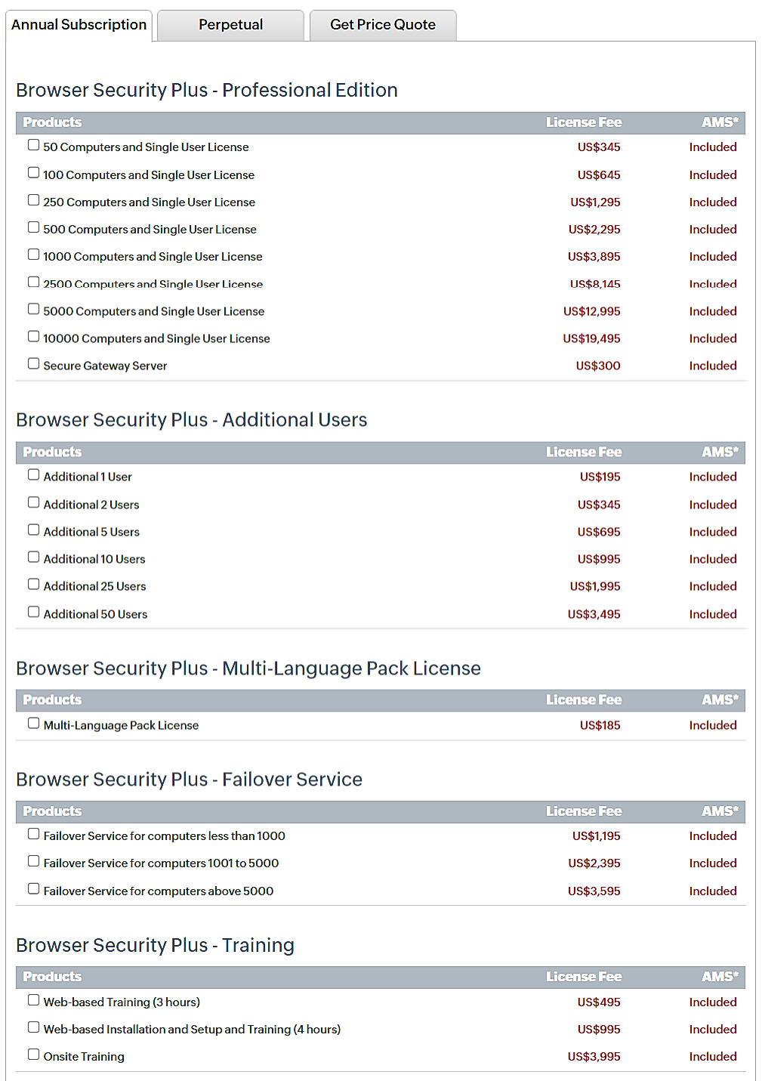This screenshot has width=762, height=1081.
Task: Select the Multi-Language Pack License
Action: click(33, 722)
